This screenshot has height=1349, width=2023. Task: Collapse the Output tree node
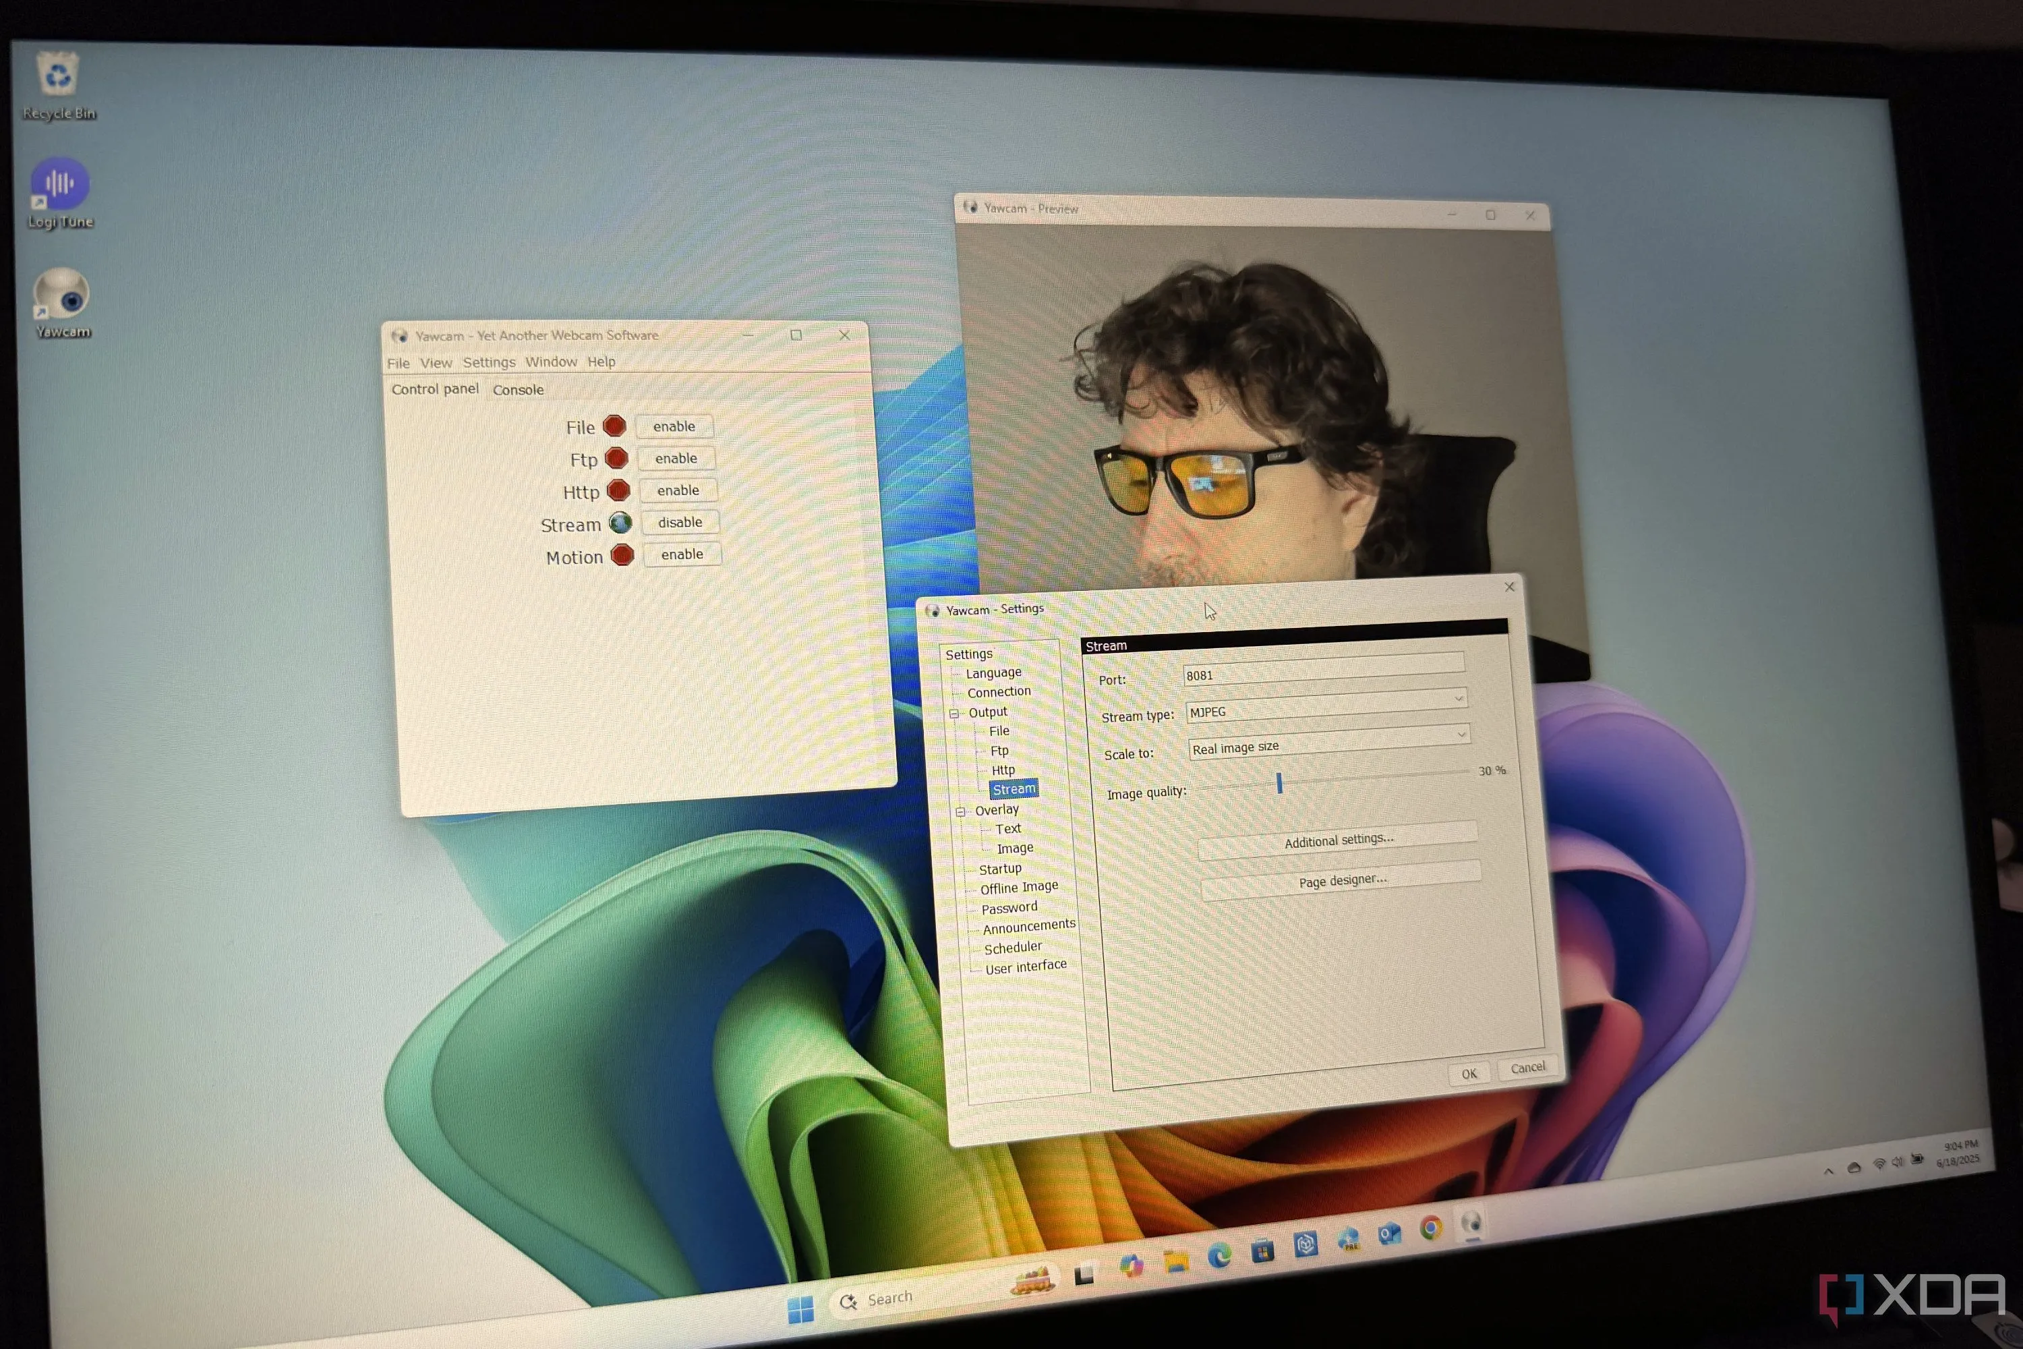[x=954, y=714]
